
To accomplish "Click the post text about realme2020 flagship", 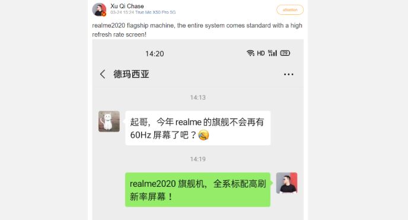I will (x=197, y=30).
